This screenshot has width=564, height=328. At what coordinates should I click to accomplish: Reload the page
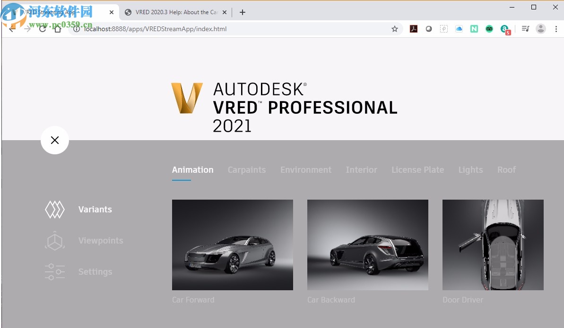43,29
